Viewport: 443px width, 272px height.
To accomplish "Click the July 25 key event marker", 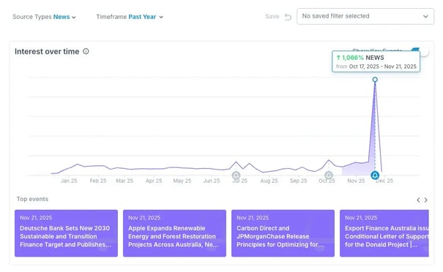I will click(237, 175).
